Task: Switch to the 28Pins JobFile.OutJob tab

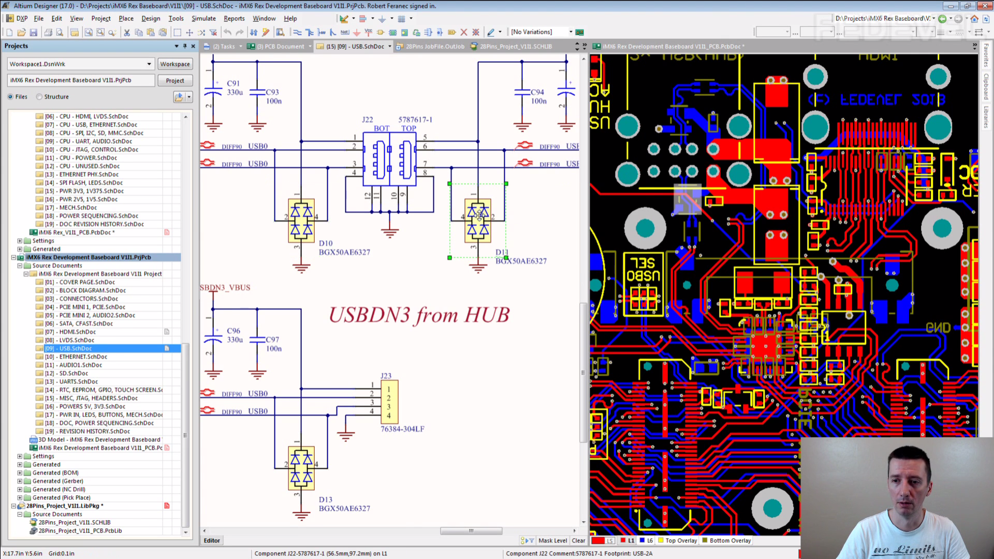Action: tap(435, 47)
